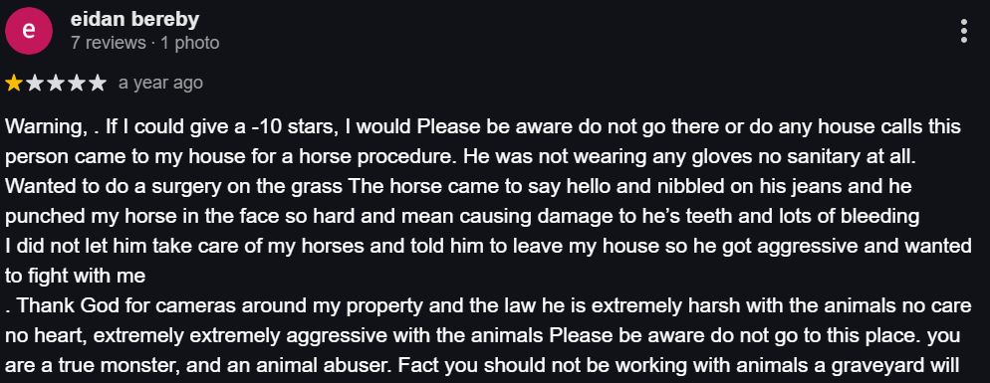The image size is (990, 383).
Task: Click the second grey rating star
Action: (x=35, y=84)
